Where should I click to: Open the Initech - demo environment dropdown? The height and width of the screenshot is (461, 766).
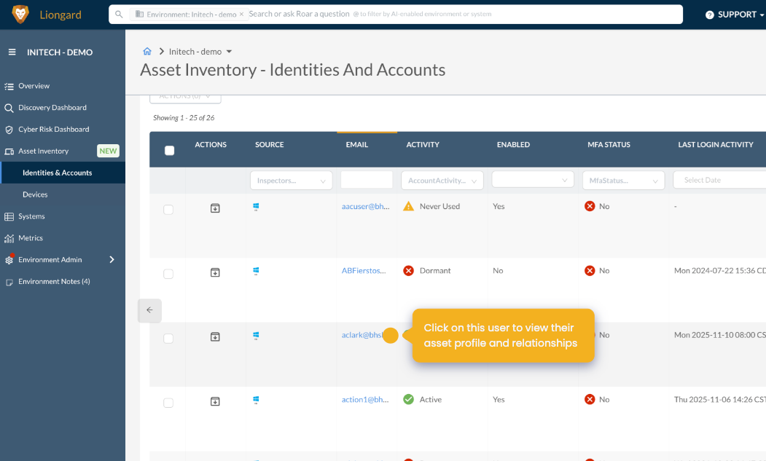(200, 52)
